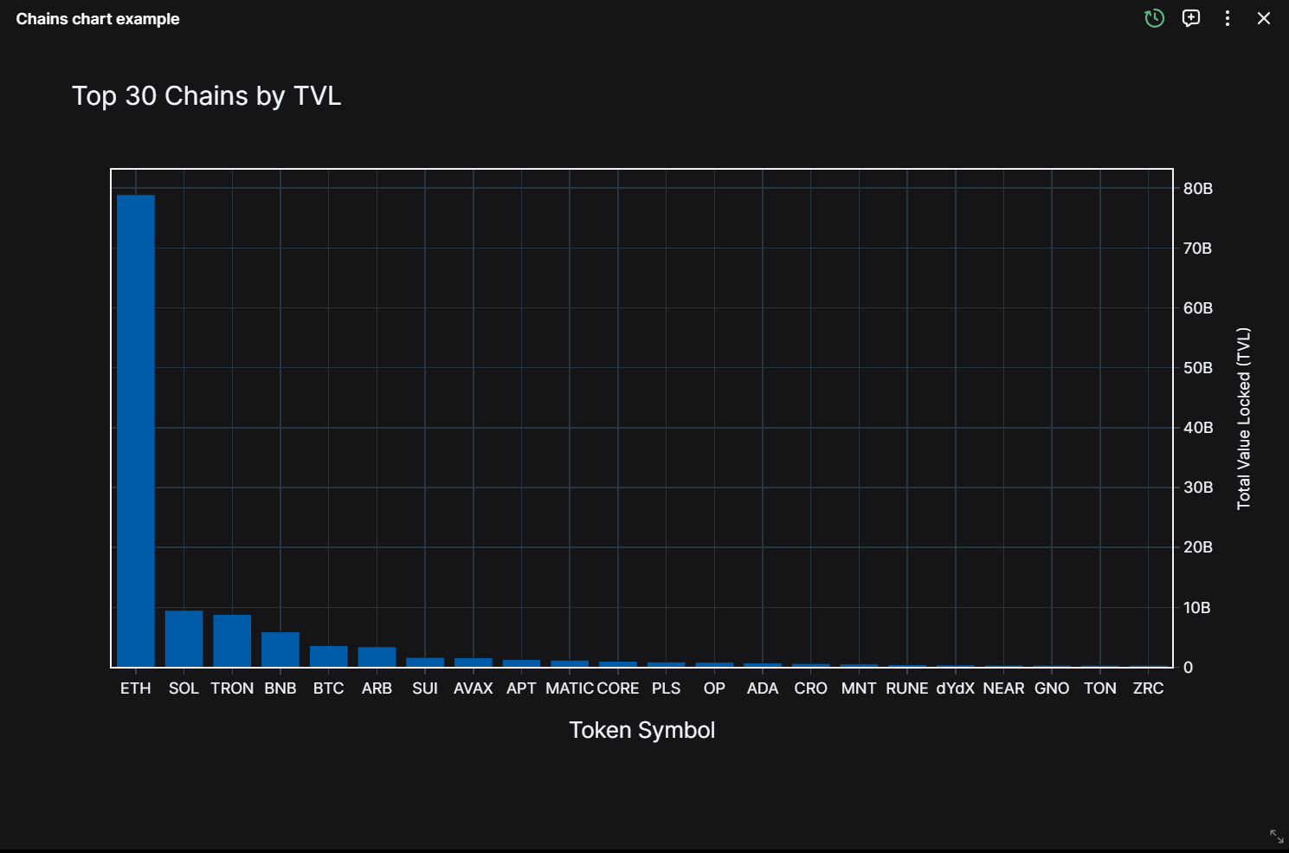Click the BNB bar in the chart
Image resolution: width=1289 pixels, height=853 pixels.
280,649
